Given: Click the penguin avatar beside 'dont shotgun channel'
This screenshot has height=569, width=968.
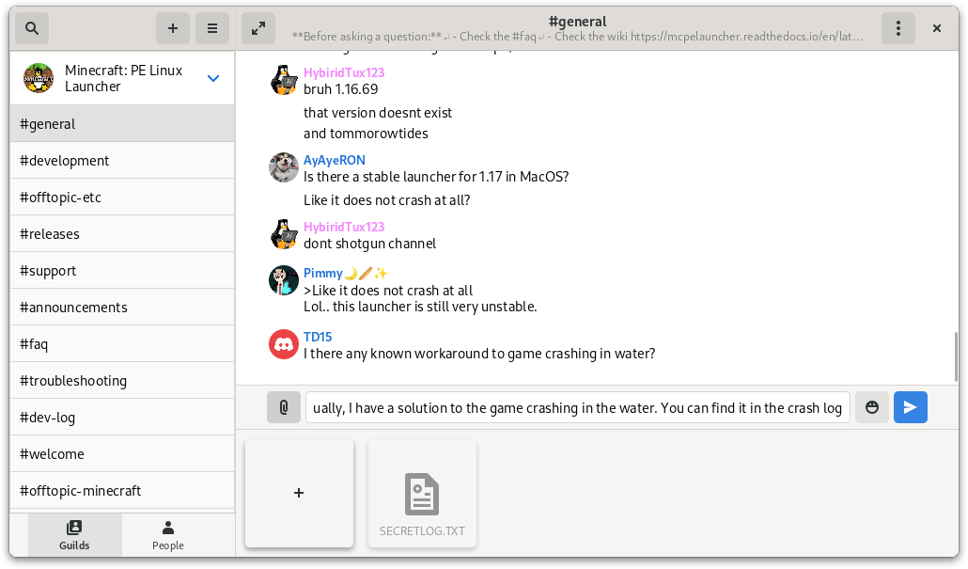Looking at the screenshot, I should click(284, 234).
